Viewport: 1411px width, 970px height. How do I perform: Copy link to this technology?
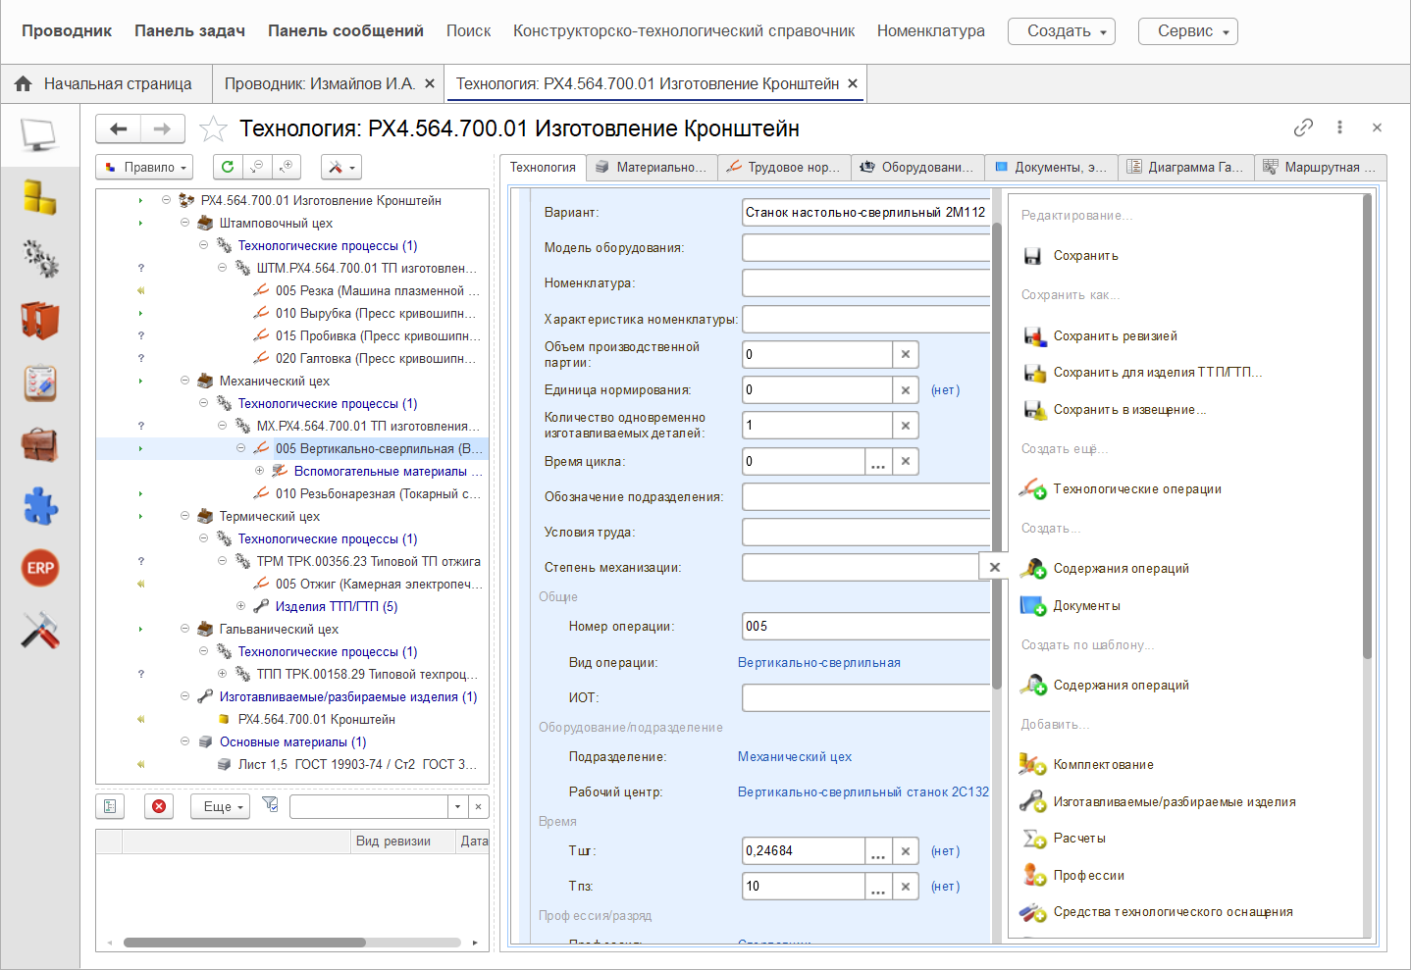[1303, 128]
